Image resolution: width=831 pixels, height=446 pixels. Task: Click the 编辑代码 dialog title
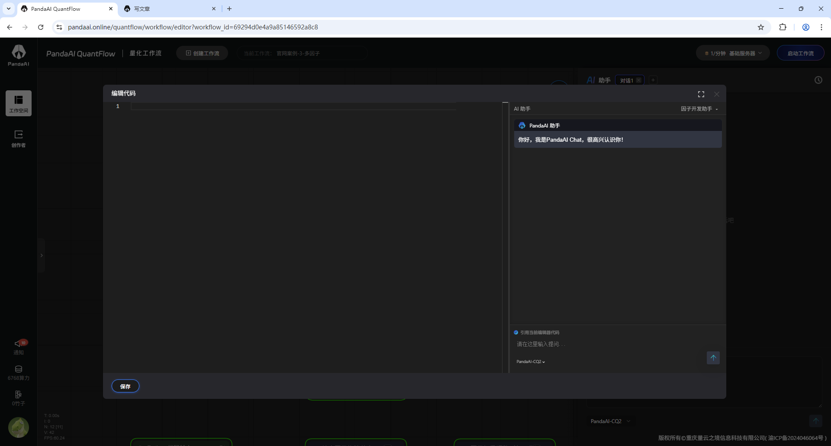pyautogui.click(x=123, y=93)
